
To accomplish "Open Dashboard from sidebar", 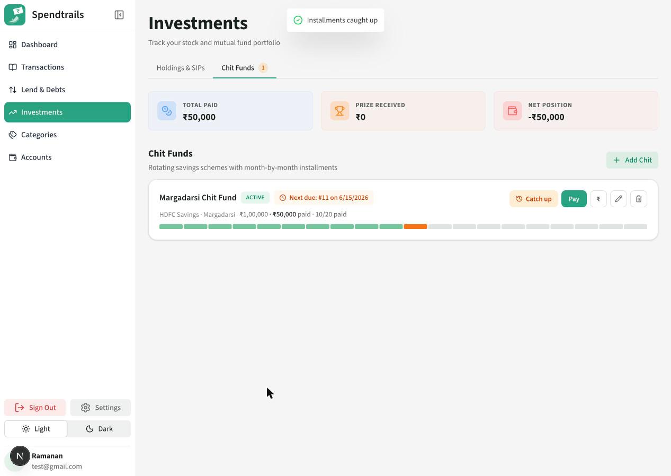I will [67, 45].
